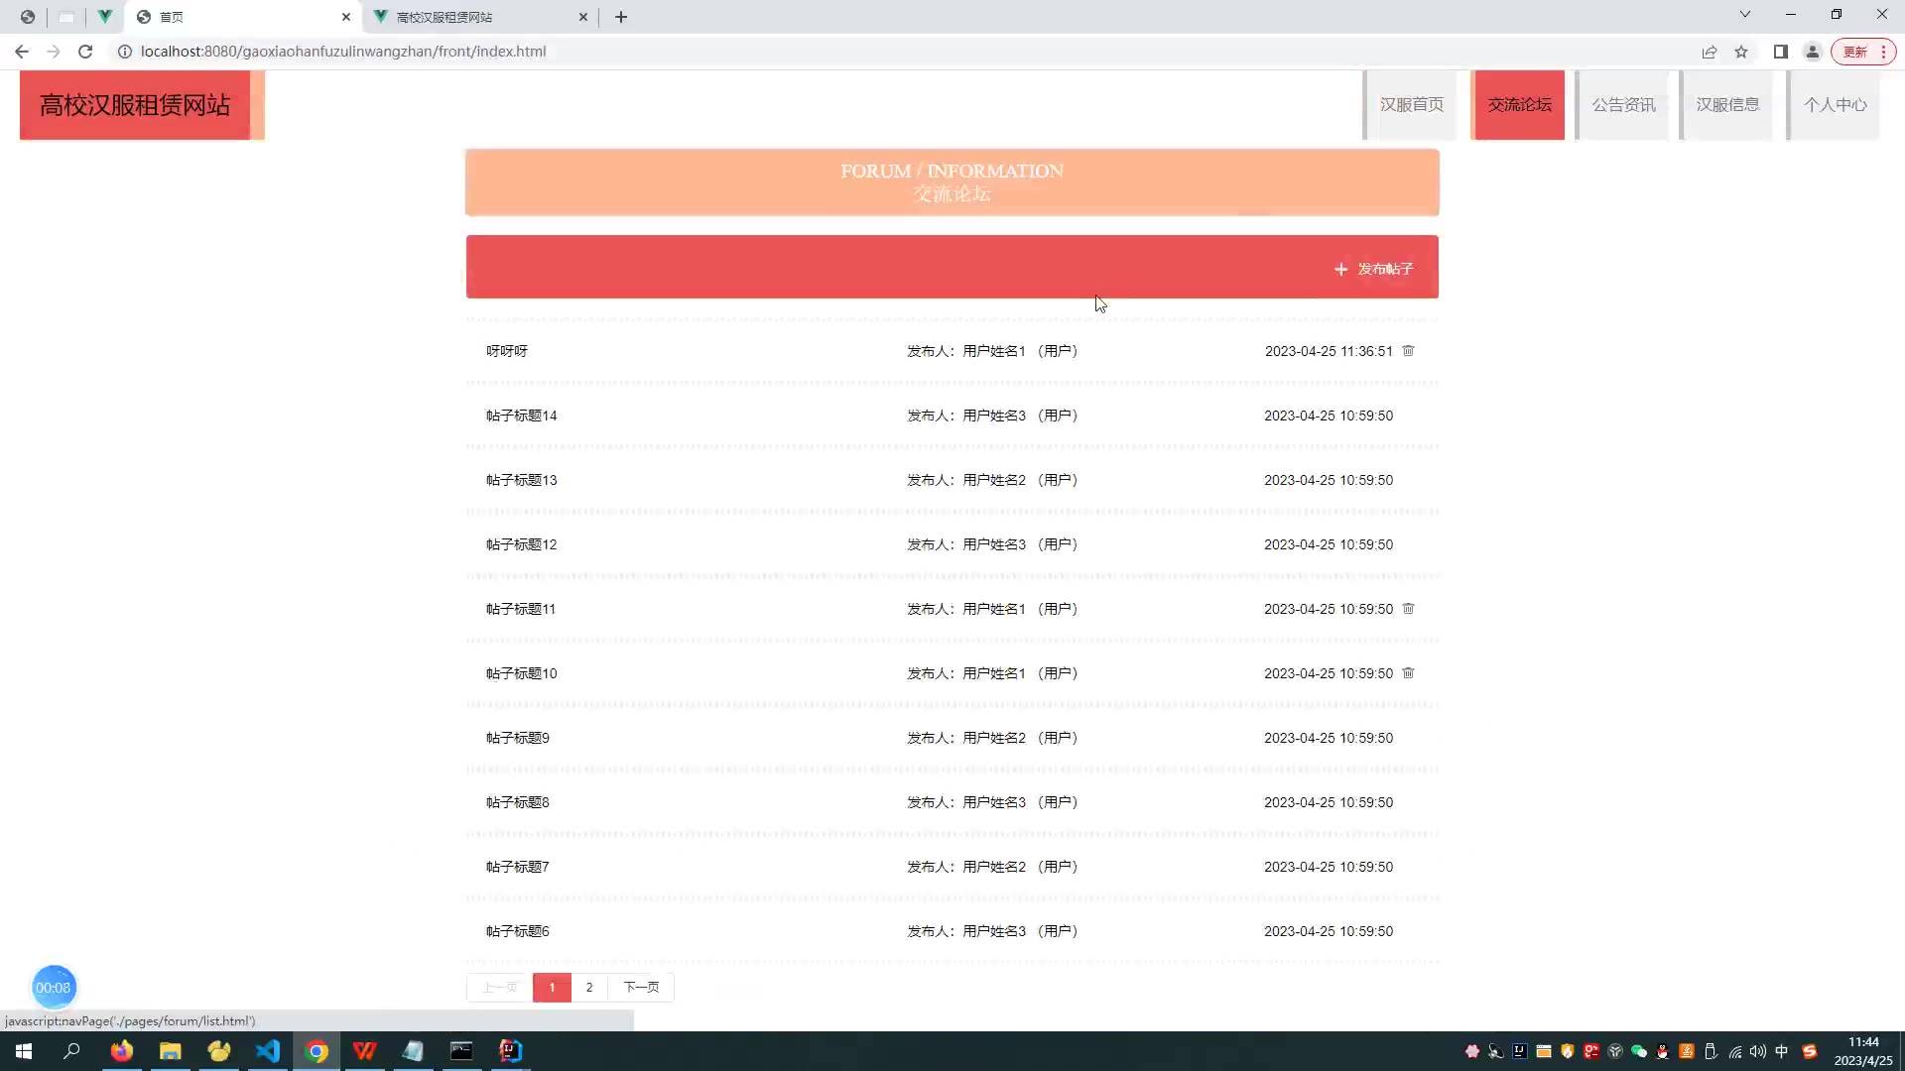Go to 汉服信息 navigation item

point(1726,105)
